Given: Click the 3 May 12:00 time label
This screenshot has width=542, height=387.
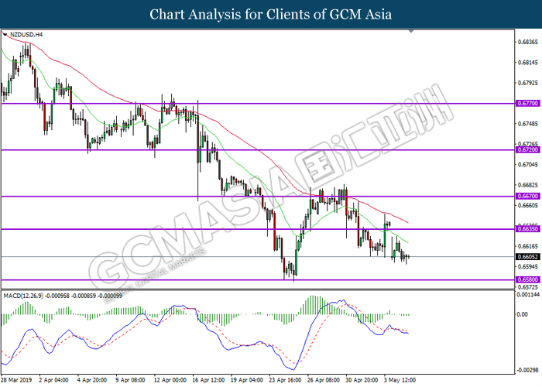Looking at the screenshot, I should click(400, 380).
